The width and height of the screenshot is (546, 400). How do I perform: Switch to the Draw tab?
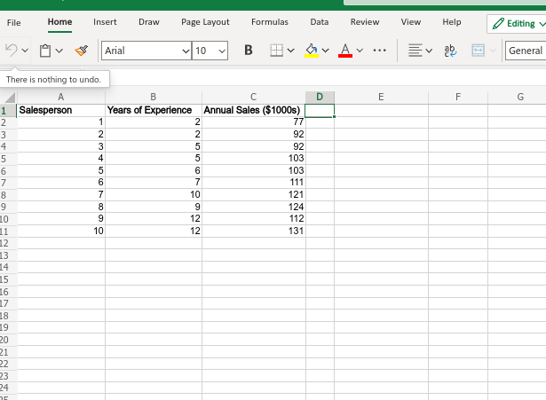click(149, 22)
